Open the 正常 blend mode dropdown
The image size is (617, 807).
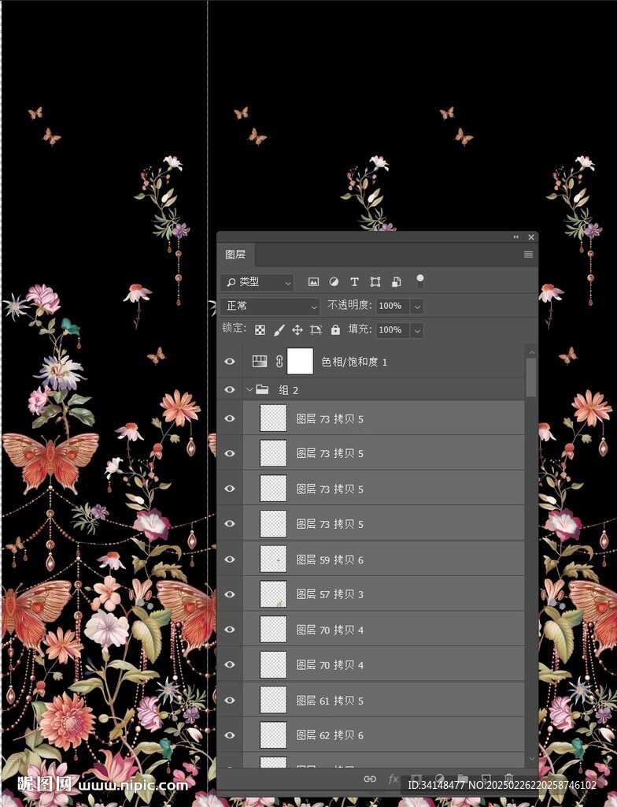270,306
